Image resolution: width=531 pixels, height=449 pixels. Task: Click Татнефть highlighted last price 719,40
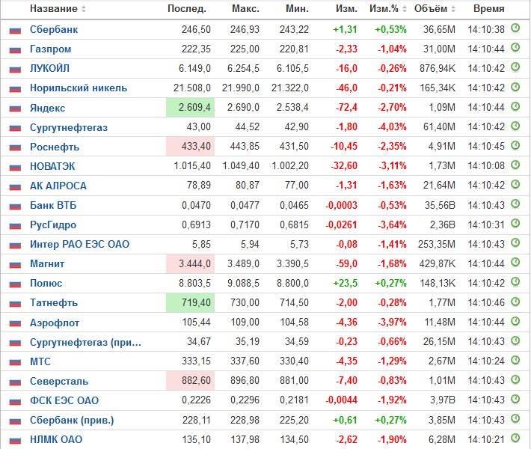tap(190, 302)
